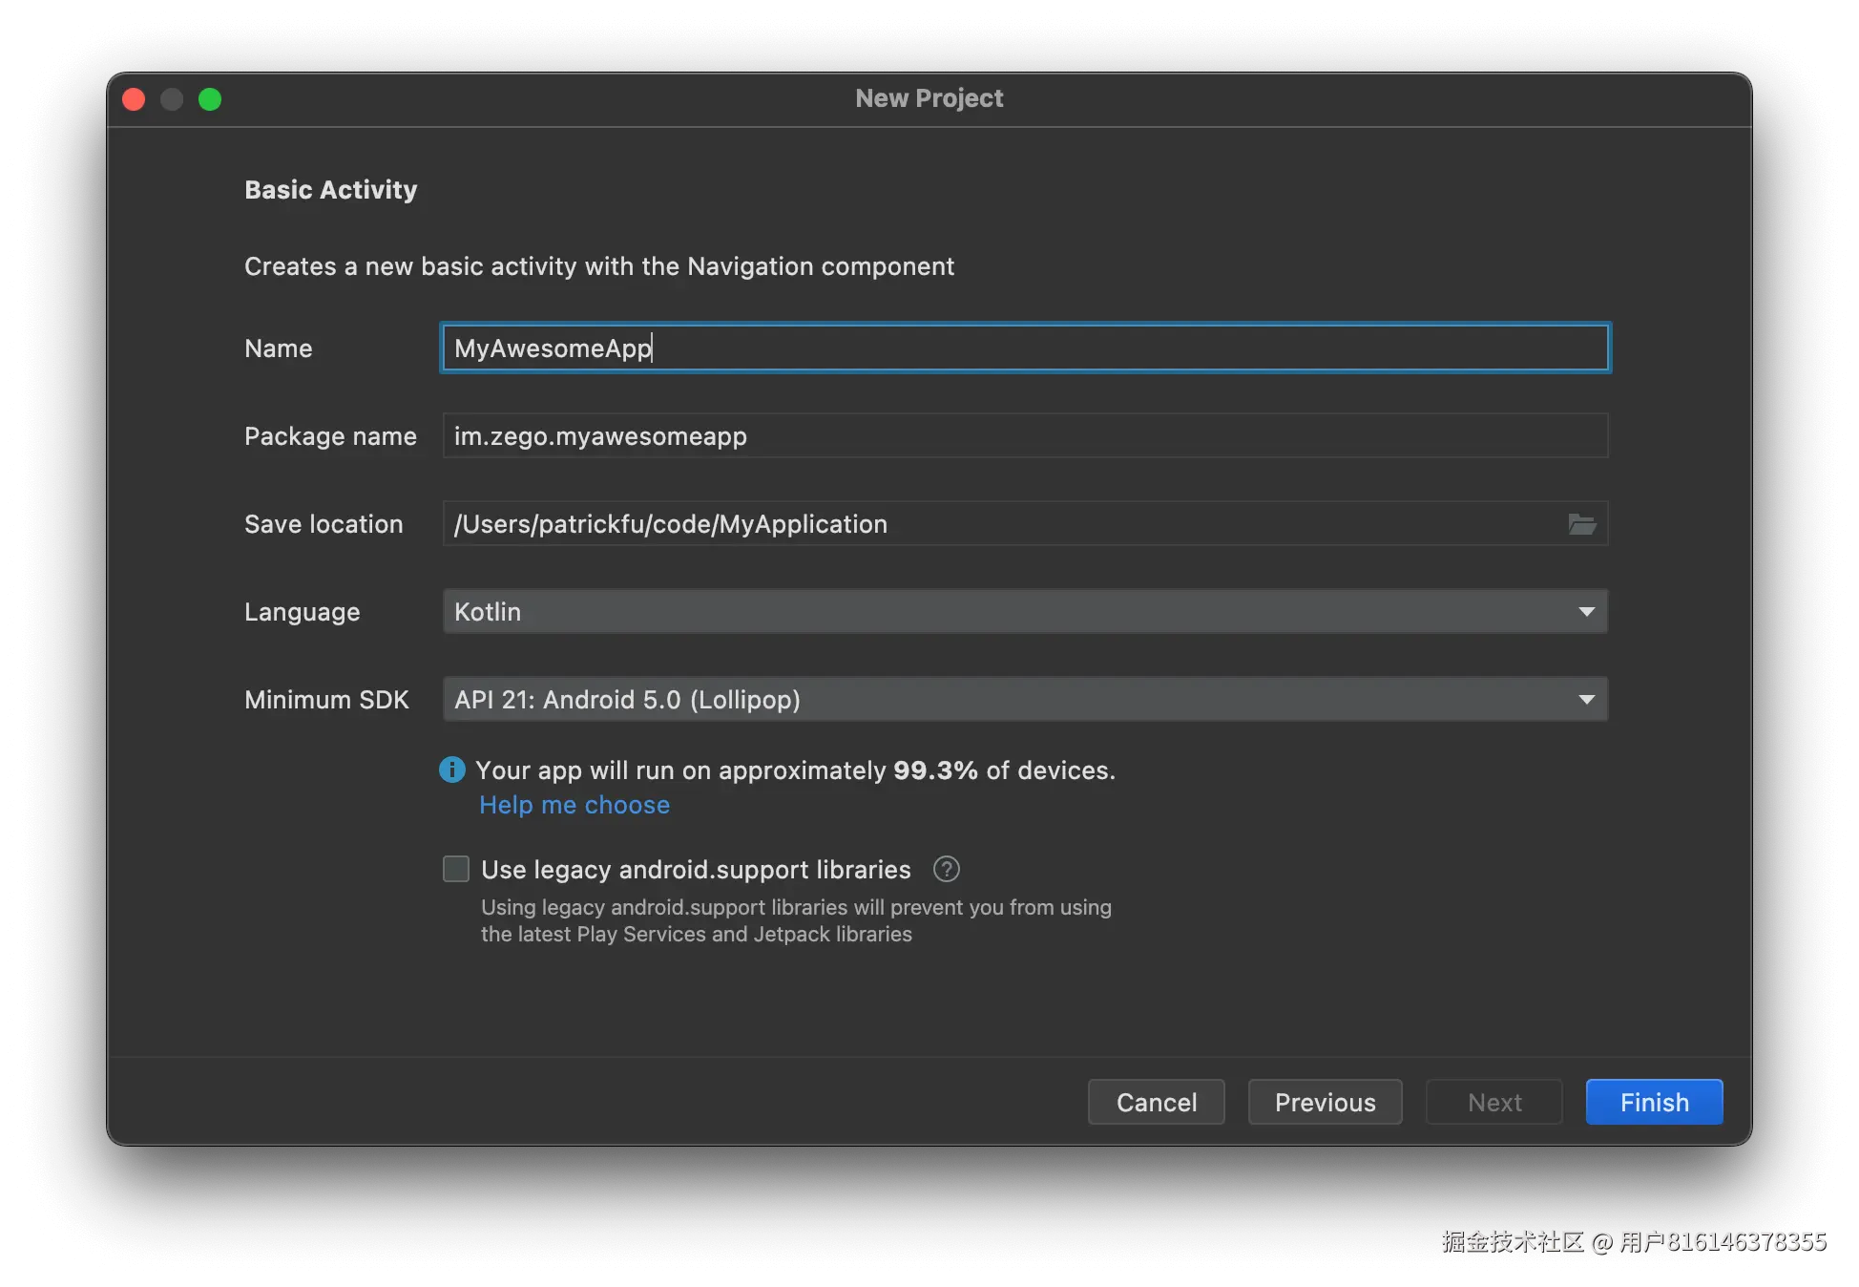The width and height of the screenshot is (1859, 1287).
Task: Click the Package name text field
Action: (x=1024, y=435)
